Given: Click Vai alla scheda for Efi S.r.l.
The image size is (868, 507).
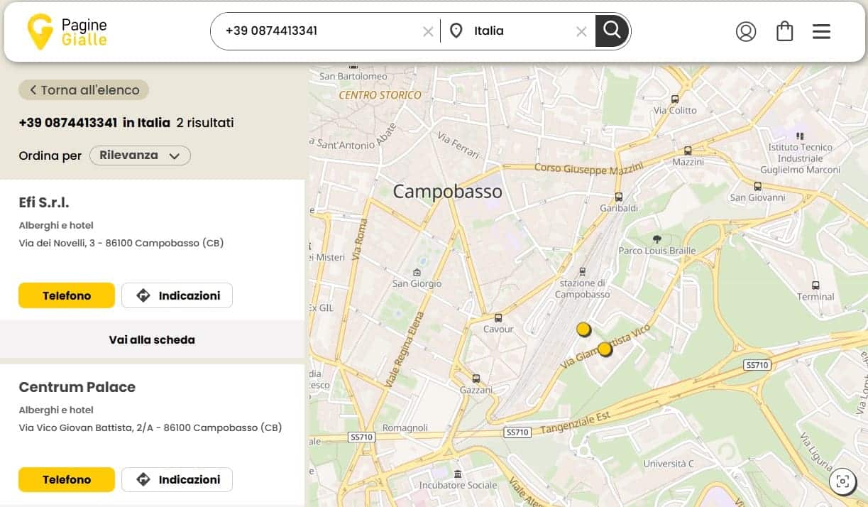Looking at the screenshot, I should pyautogui.click(x=152, y=339).
